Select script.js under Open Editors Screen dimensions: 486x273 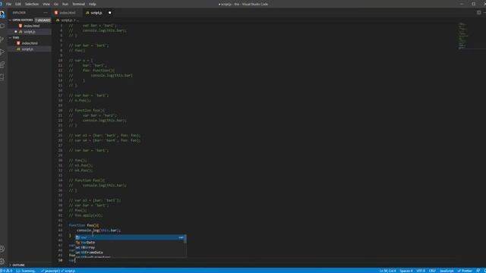(30, 32)
